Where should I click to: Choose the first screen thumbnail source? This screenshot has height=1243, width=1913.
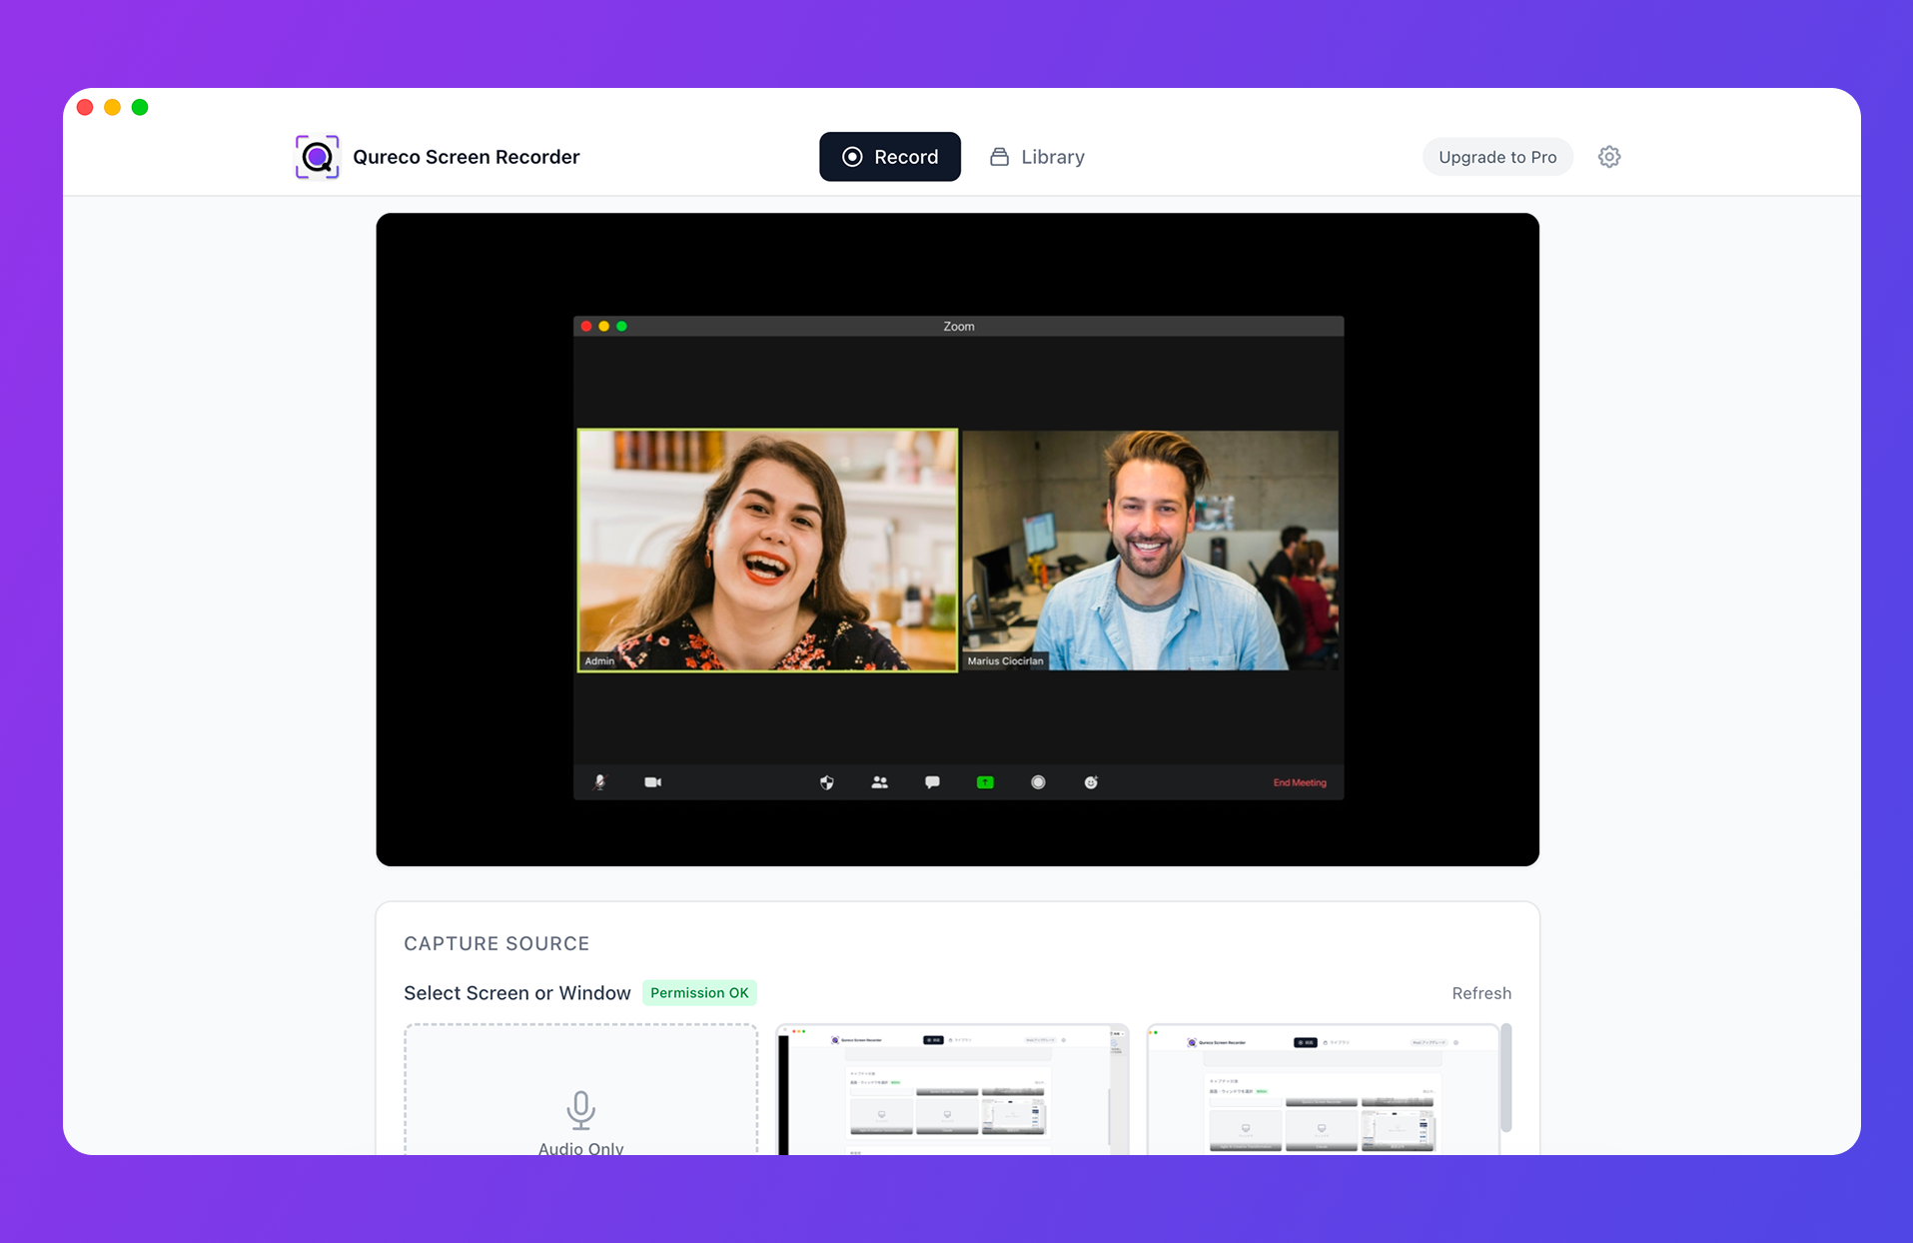point(952,1089)
